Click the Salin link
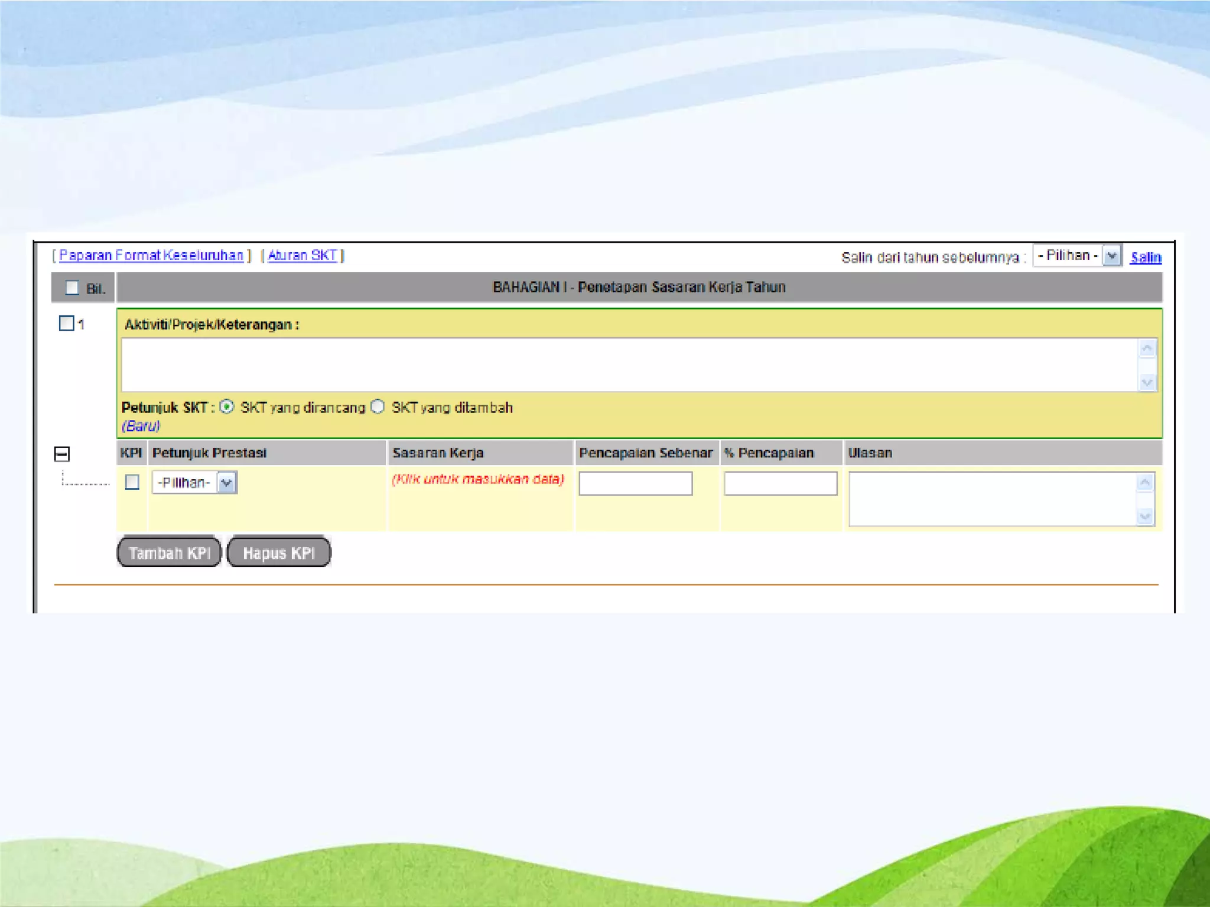 (1145, 257)
